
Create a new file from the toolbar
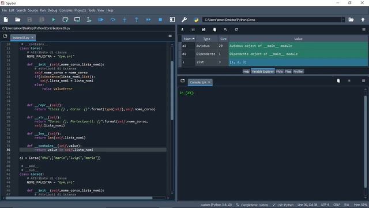[x=6, y=20]
